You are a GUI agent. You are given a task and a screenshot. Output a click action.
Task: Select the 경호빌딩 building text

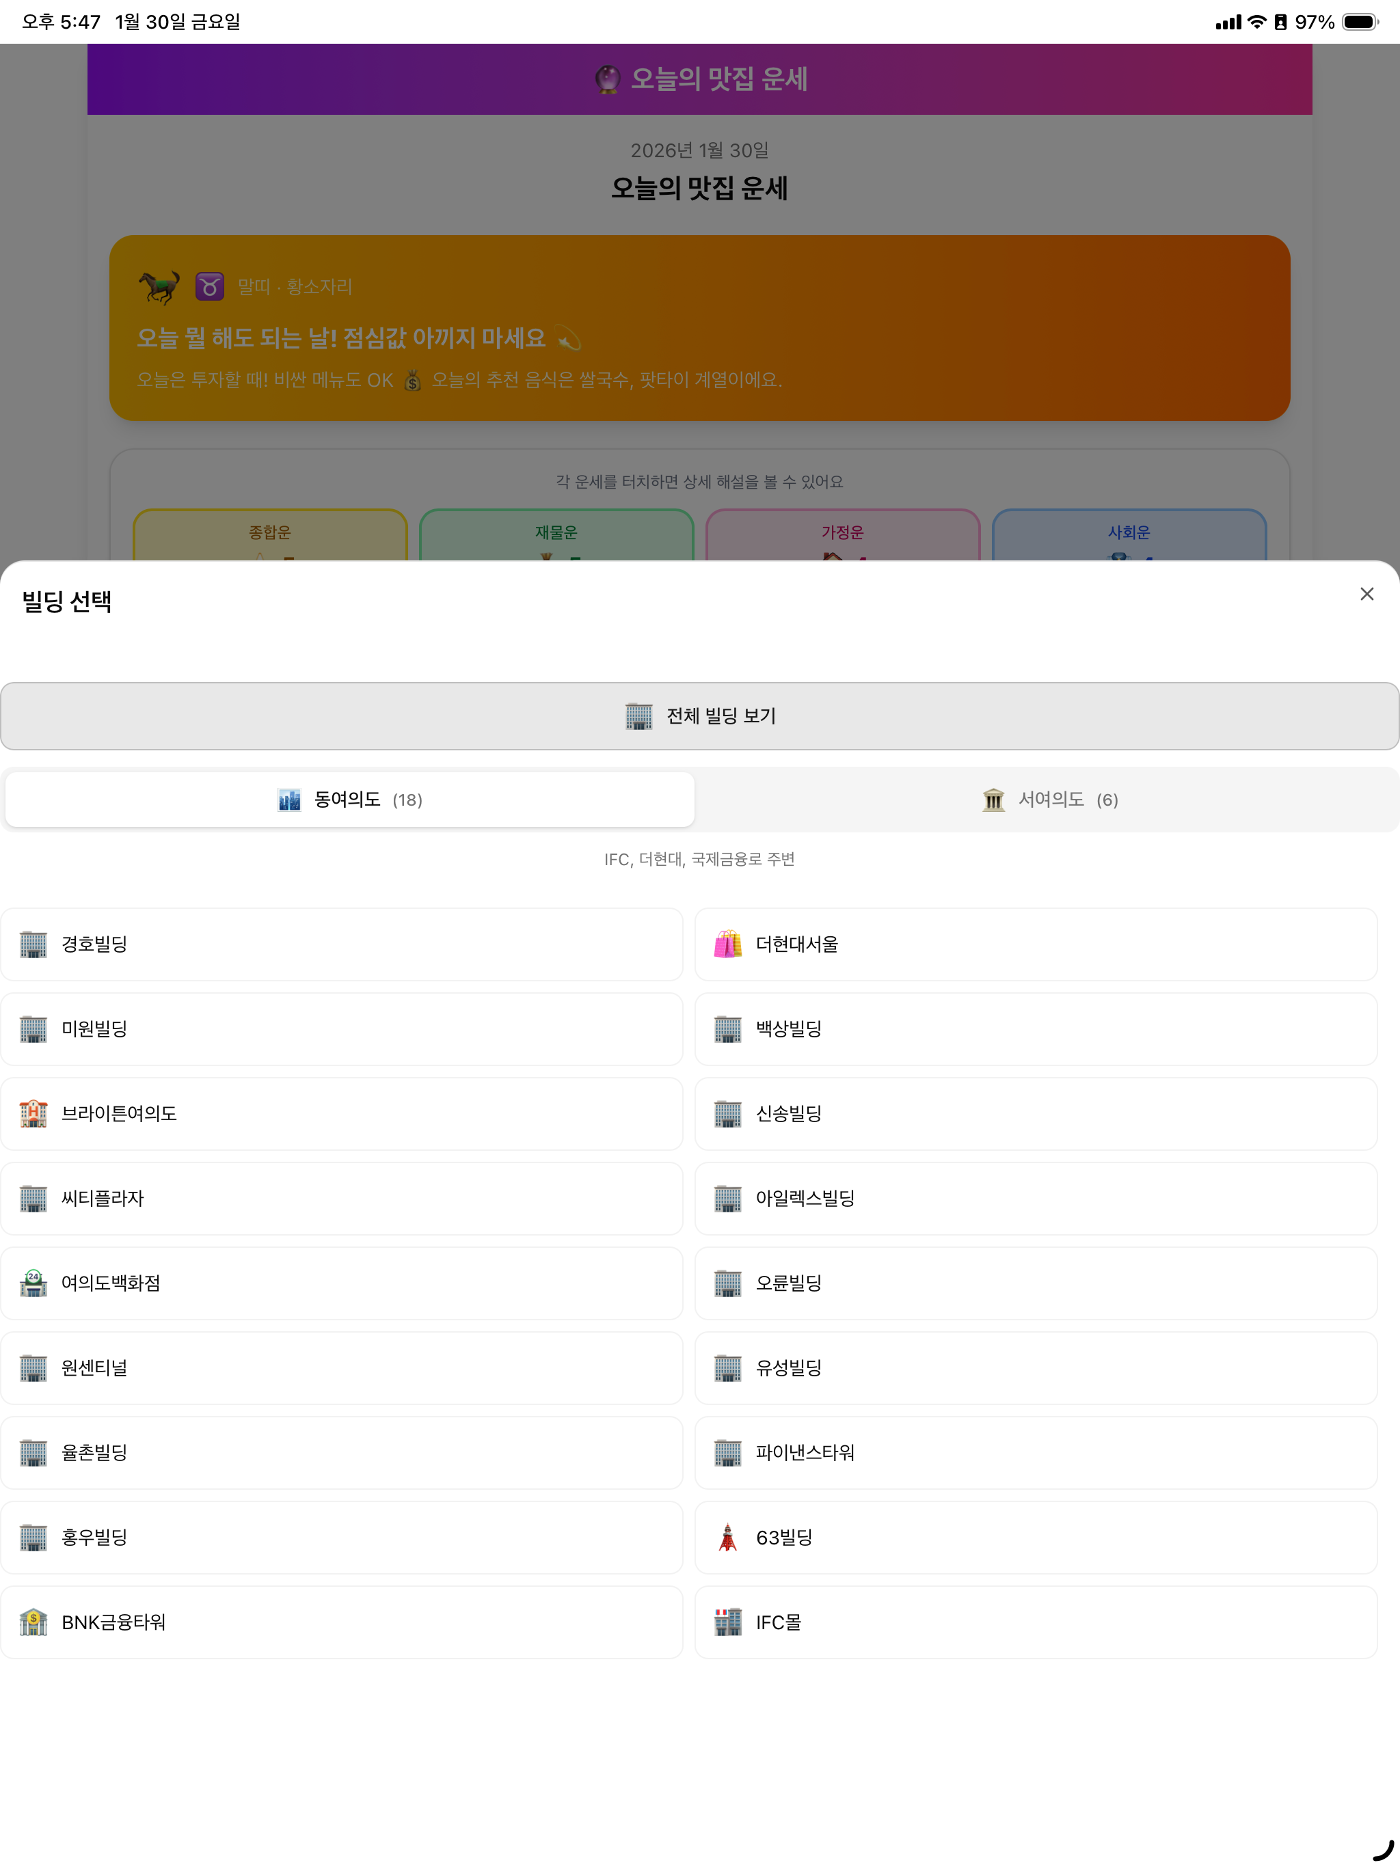94,944
